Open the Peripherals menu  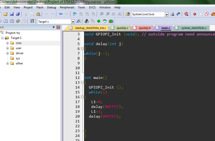click(67, 7)
